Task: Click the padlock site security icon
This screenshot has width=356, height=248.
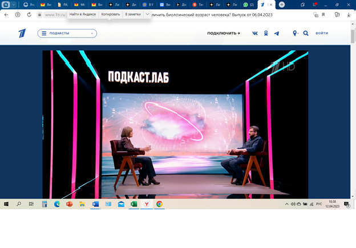Action: [39, 15]
